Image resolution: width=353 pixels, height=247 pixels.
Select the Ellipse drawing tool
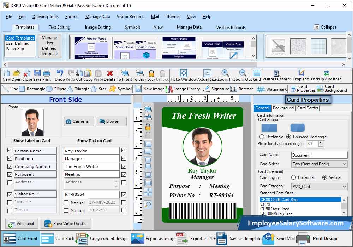tap(56, 89)
